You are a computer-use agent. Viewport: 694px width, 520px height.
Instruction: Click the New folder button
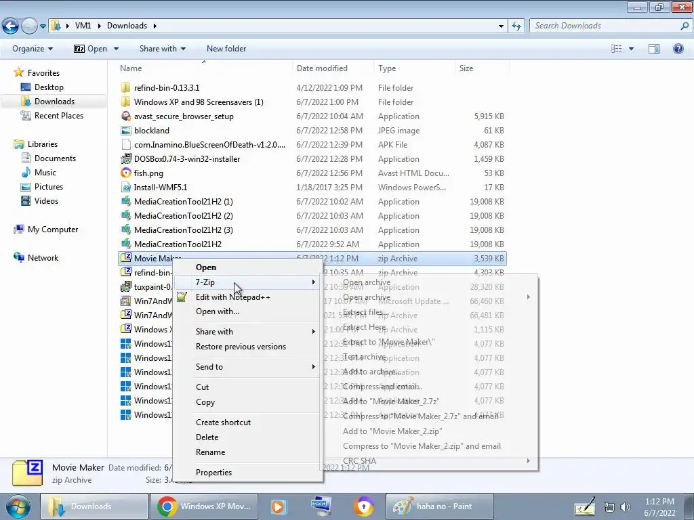click(226, 49)
